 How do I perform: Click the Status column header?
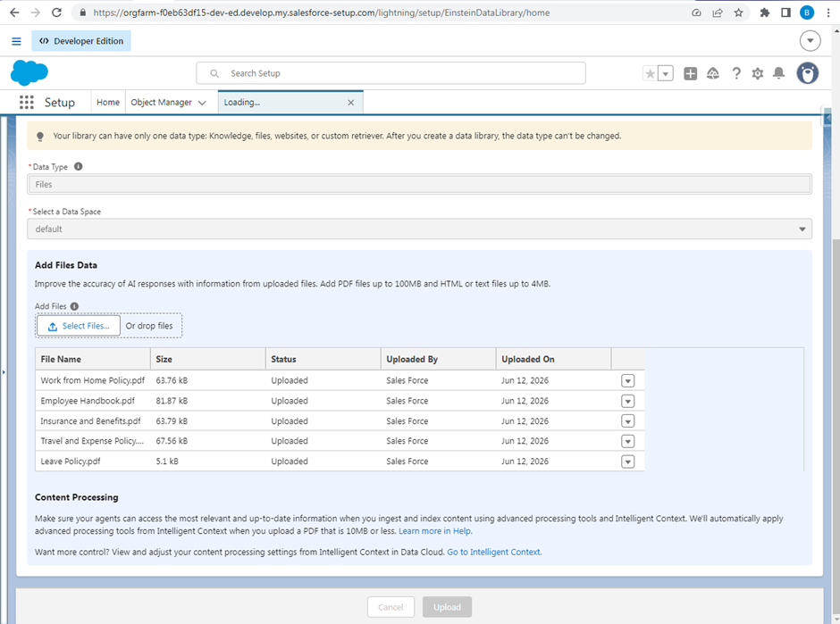point(323,359)
